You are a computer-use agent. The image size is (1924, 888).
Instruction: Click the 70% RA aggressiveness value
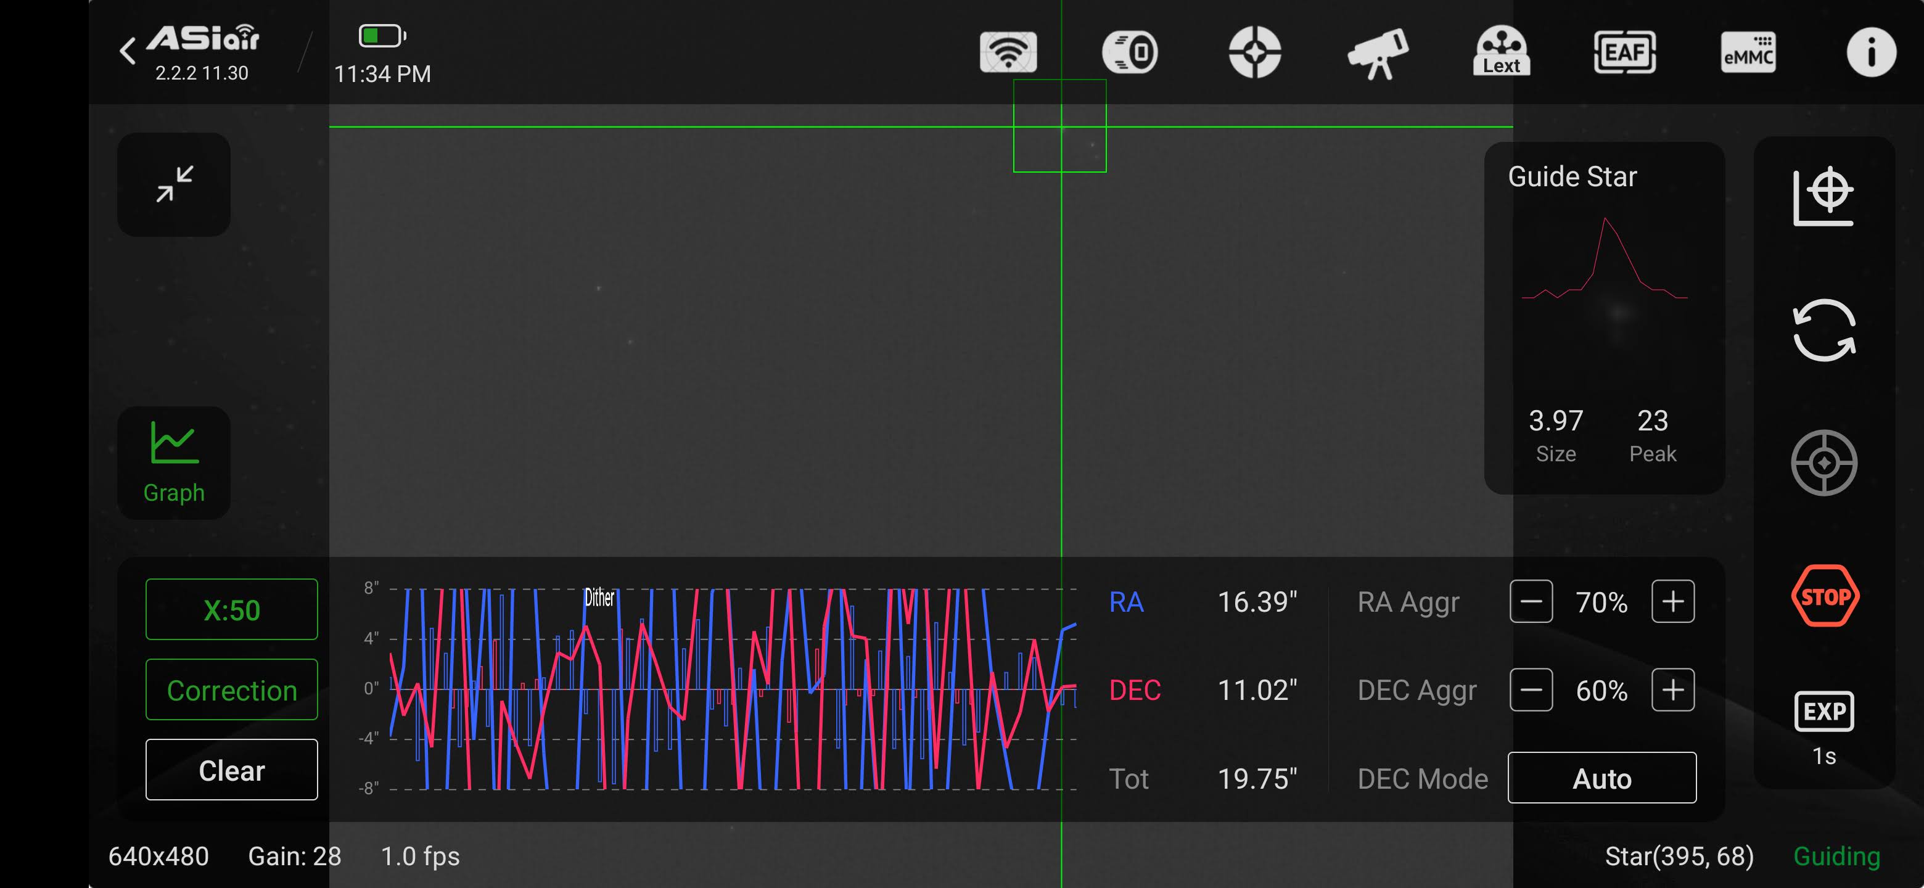coord(1601,602)
